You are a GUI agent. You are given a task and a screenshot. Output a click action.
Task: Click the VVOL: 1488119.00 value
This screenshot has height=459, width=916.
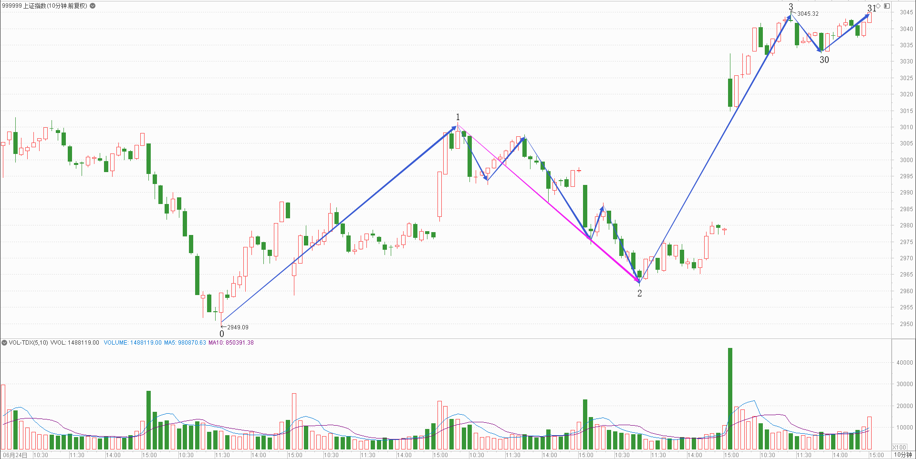click(75, 343)
